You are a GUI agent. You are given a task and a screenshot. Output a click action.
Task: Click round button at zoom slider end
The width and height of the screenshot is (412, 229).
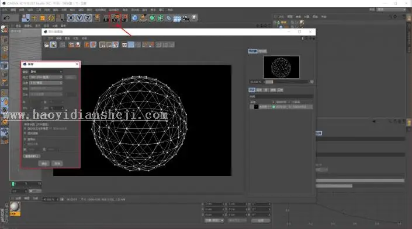click(311, 82)
